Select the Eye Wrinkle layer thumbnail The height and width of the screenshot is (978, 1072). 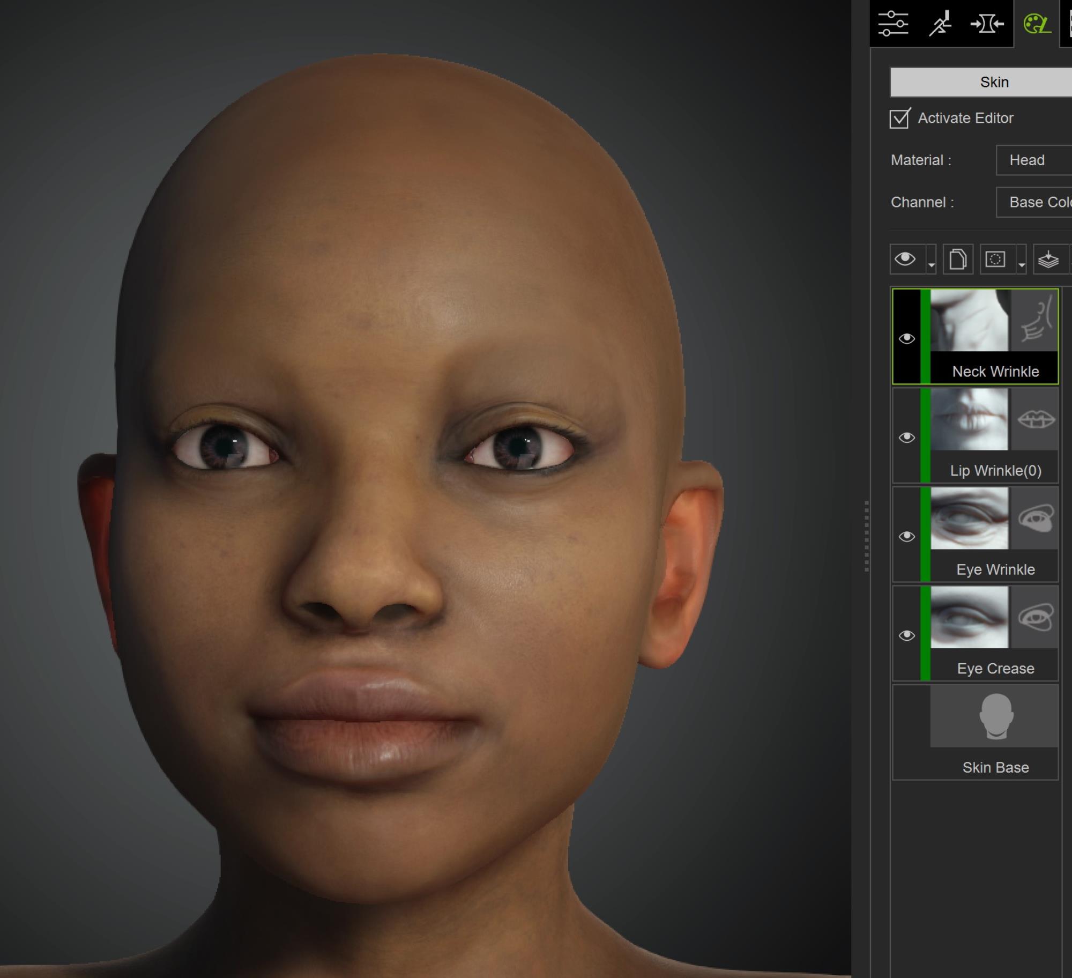click(x=969, y=518)
